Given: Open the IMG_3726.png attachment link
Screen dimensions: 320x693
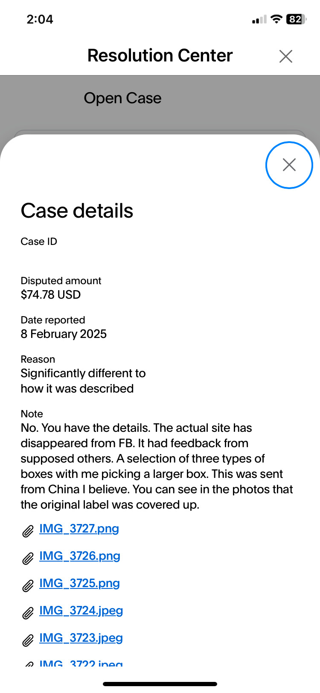Looking at the screenshot, I should tap(79, 556).
